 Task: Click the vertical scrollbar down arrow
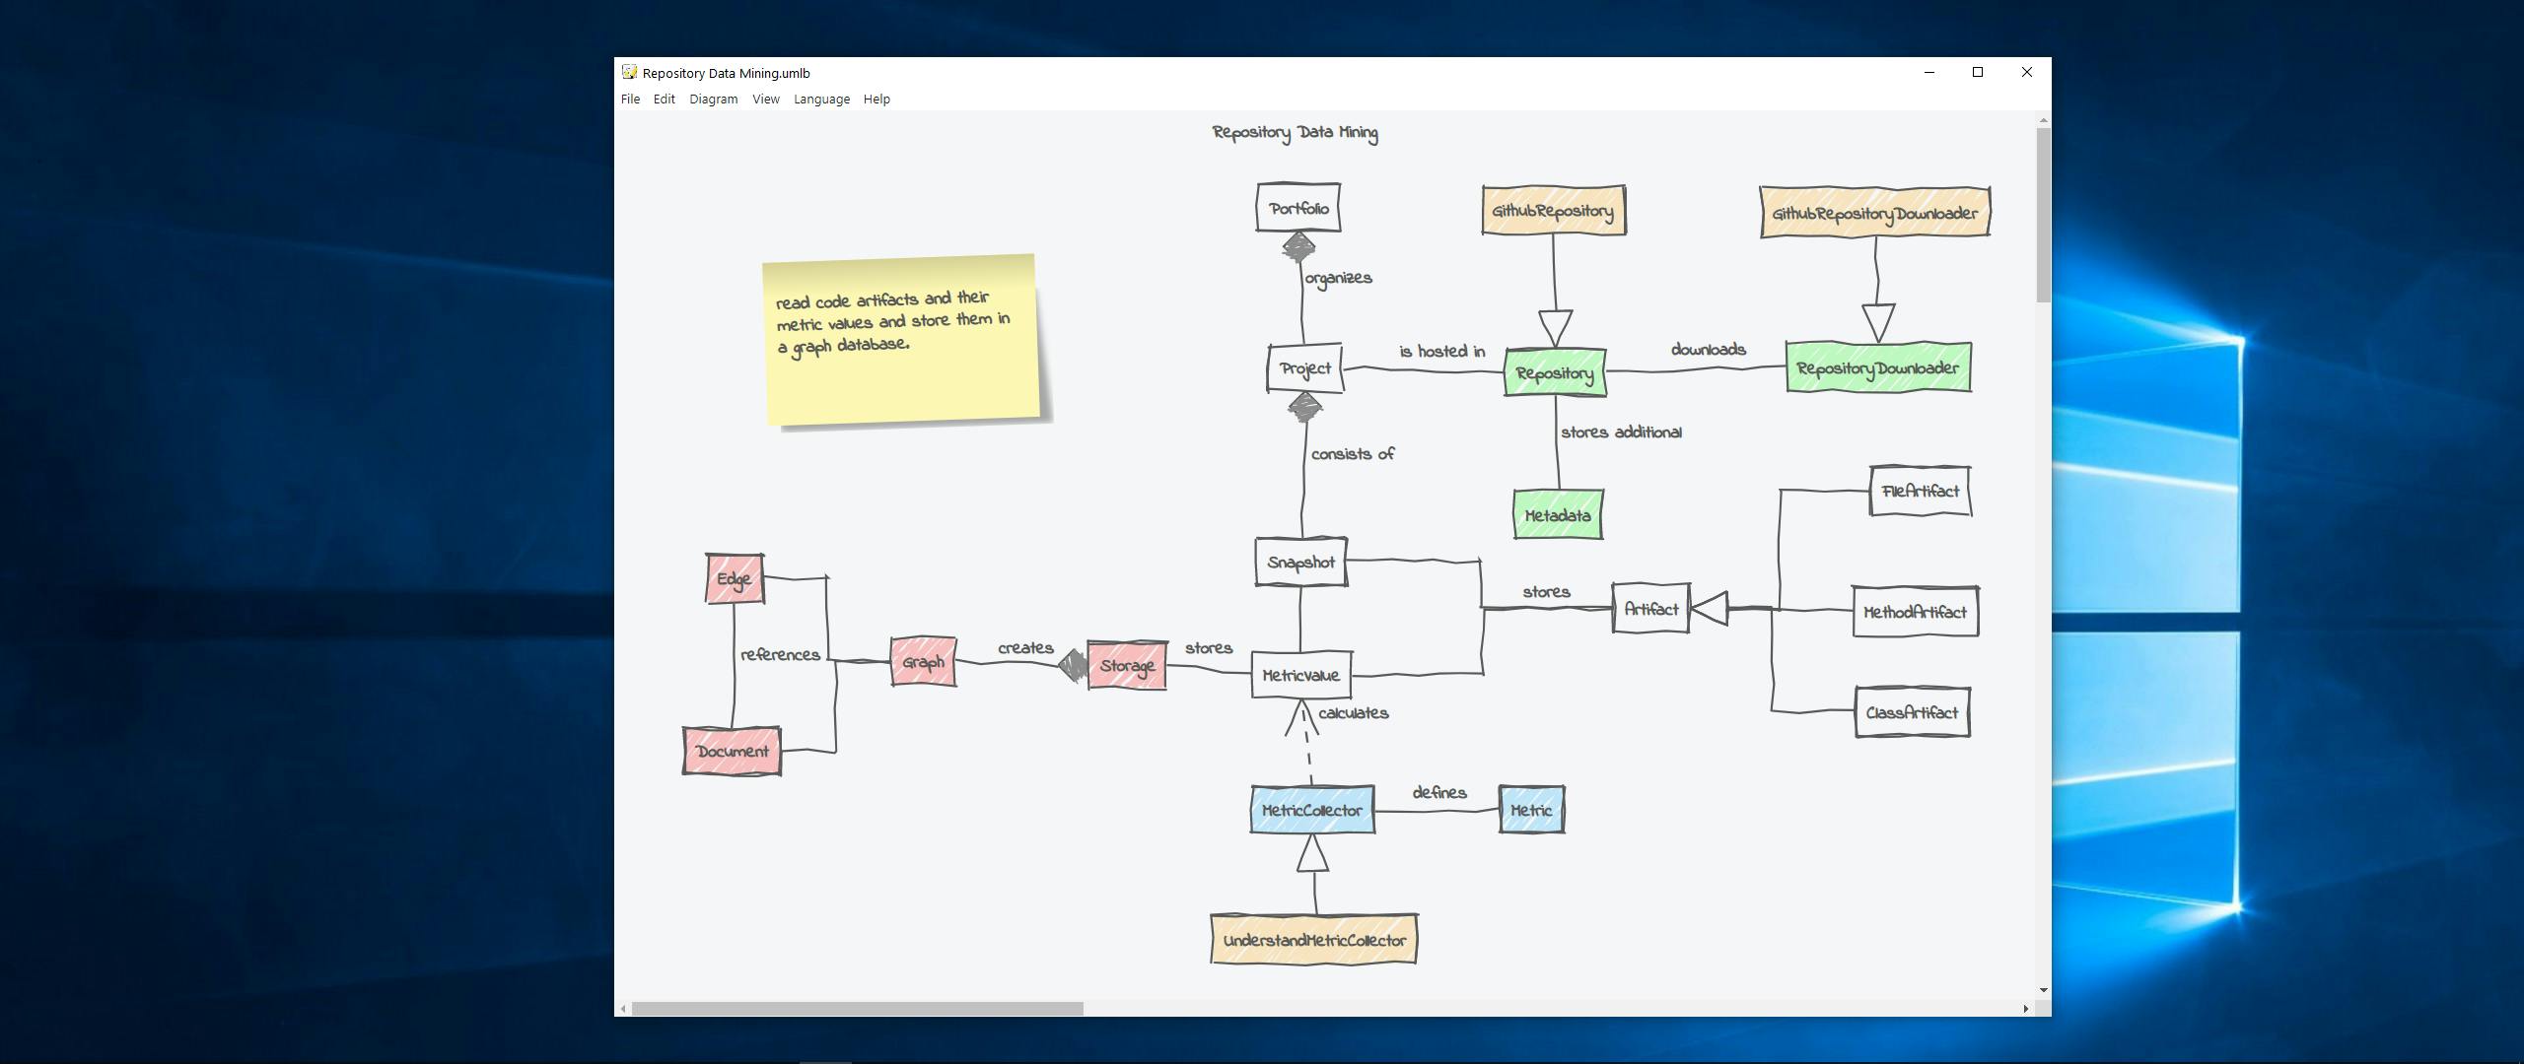click(x=2043, y=990)
